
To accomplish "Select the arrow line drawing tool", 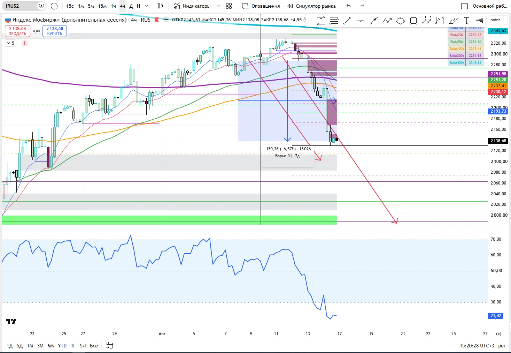I will 374,21.
